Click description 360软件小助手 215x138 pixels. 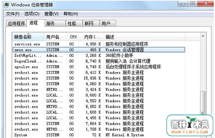tap(119, 55)
